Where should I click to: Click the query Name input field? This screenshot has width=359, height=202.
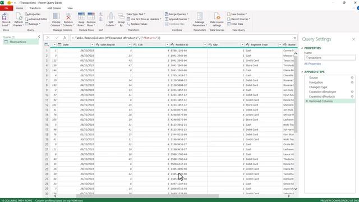tap(330, 58)
